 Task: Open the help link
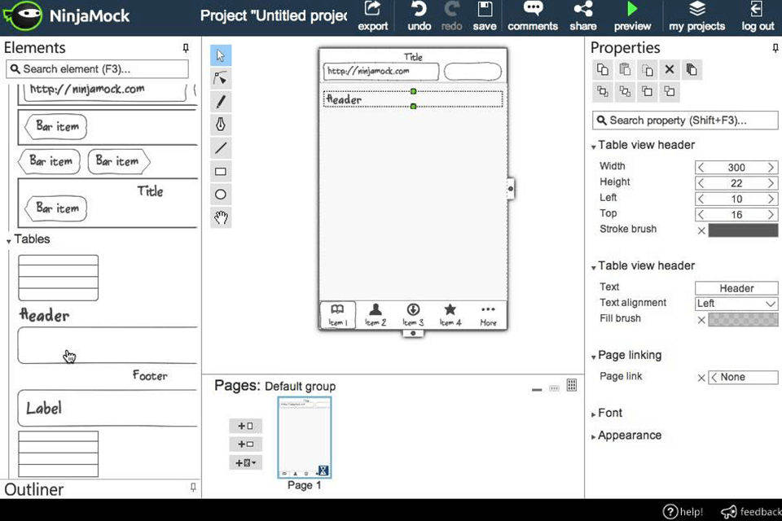tap(683, 511)
